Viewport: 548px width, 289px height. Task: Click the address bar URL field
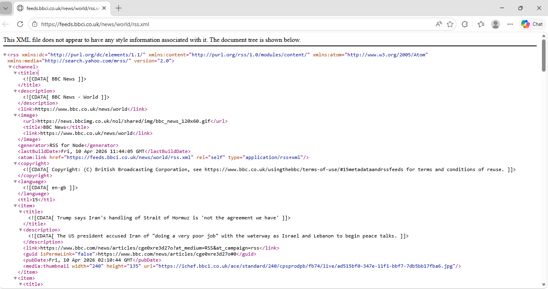234,24
